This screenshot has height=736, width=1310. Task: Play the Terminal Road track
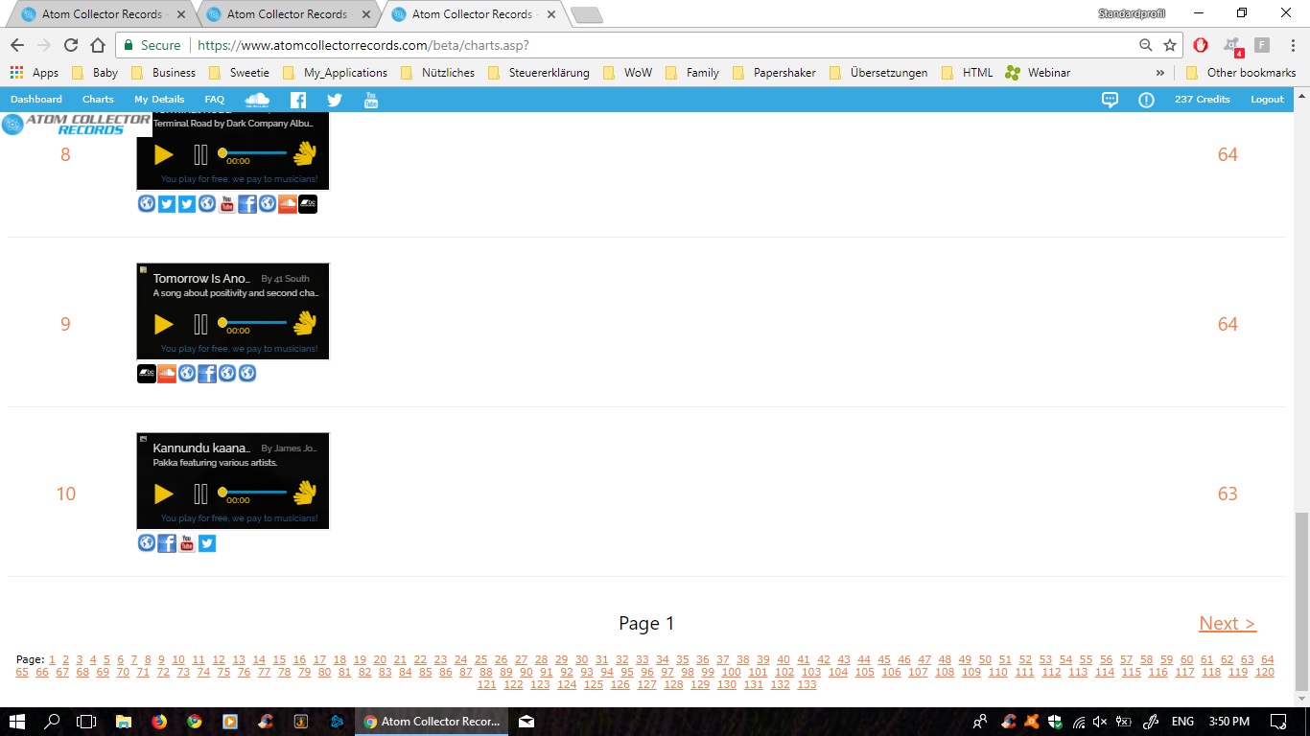click(164, 154)
